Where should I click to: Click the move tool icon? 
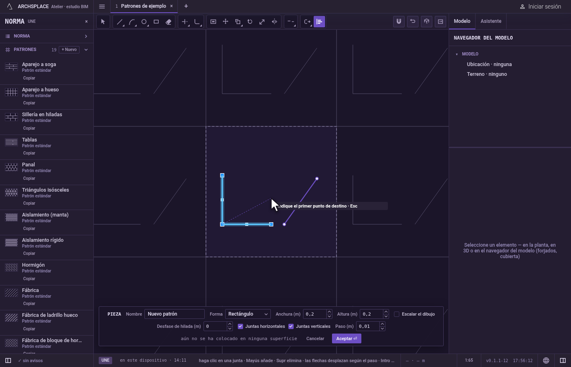(x=226, y=22)
